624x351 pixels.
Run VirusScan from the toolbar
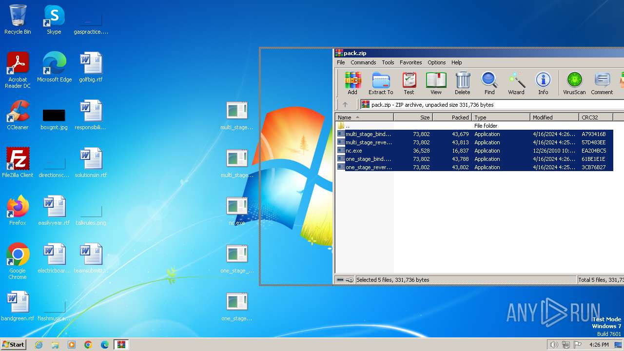pyautogui.click(x=574, y=83)
